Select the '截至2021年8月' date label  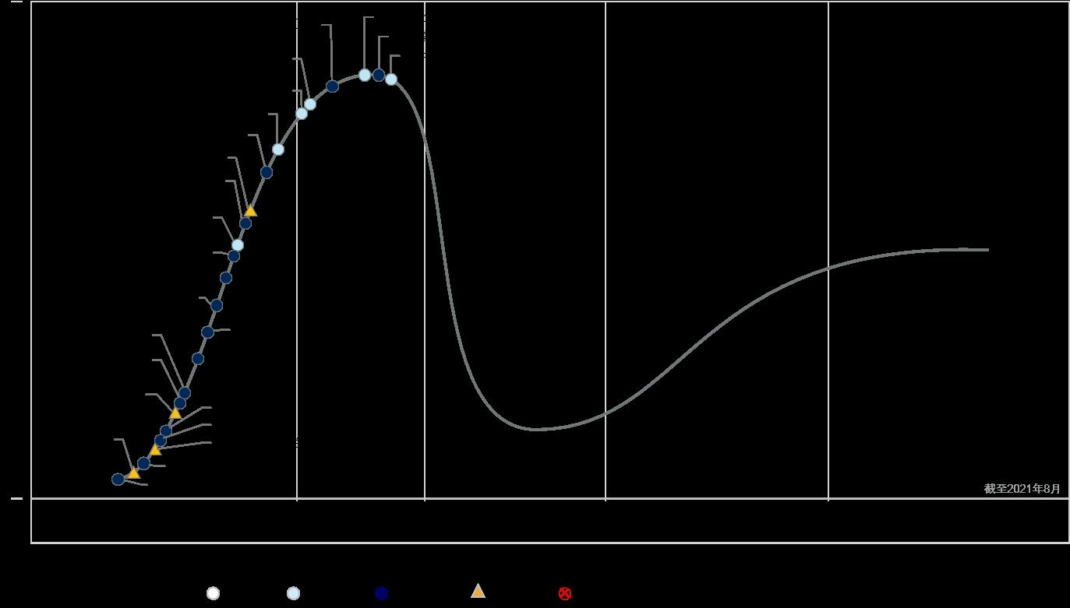pos(1022,488)
